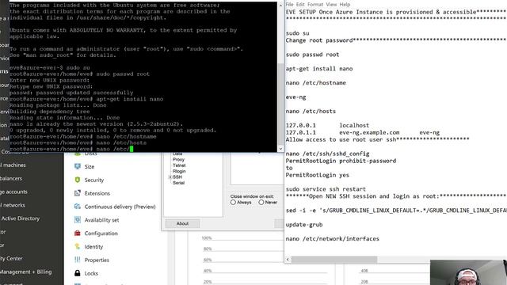
Task: Click 'sudo passwd root' line in Notepad
Action: tap(312, 55)
